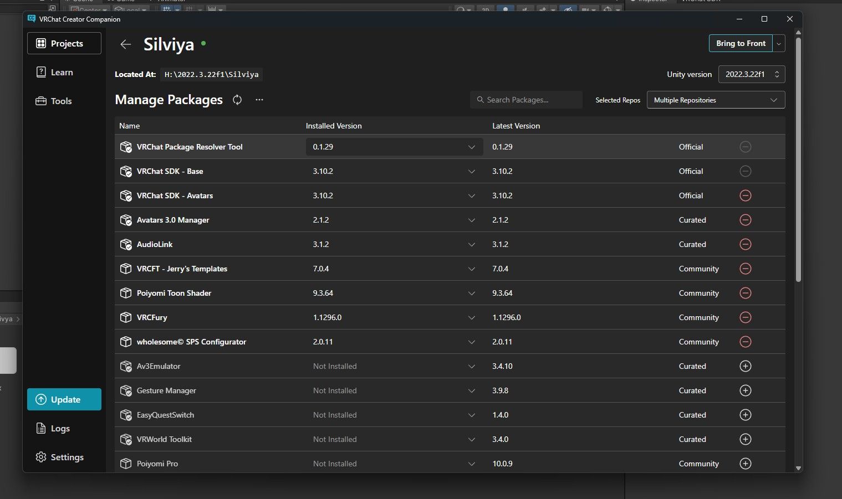The width and height of the screenshot is (842, 499).
Task: Go to the Learn section
Action: (64, 72)
